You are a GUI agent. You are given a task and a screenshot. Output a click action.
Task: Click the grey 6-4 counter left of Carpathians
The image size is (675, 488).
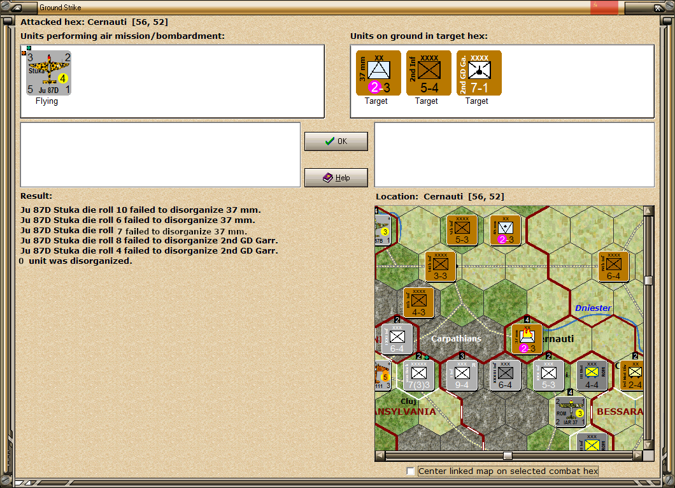397,339
